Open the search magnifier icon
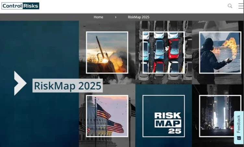 click(230, 6)
